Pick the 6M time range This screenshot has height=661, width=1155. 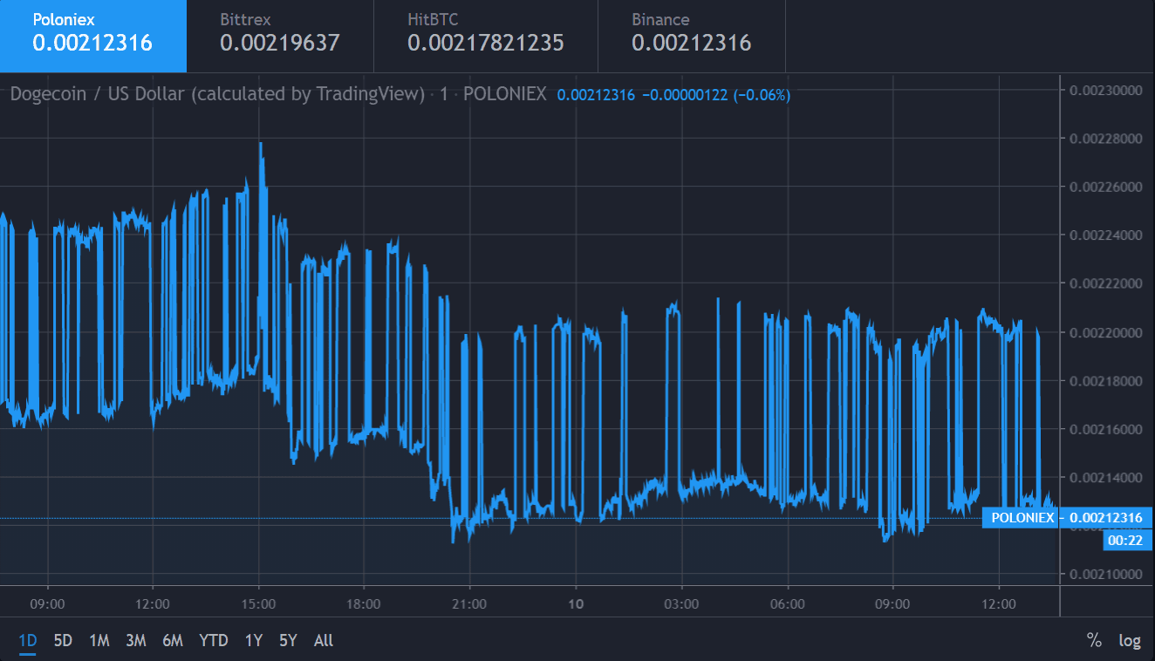click(x=173, y=641)
